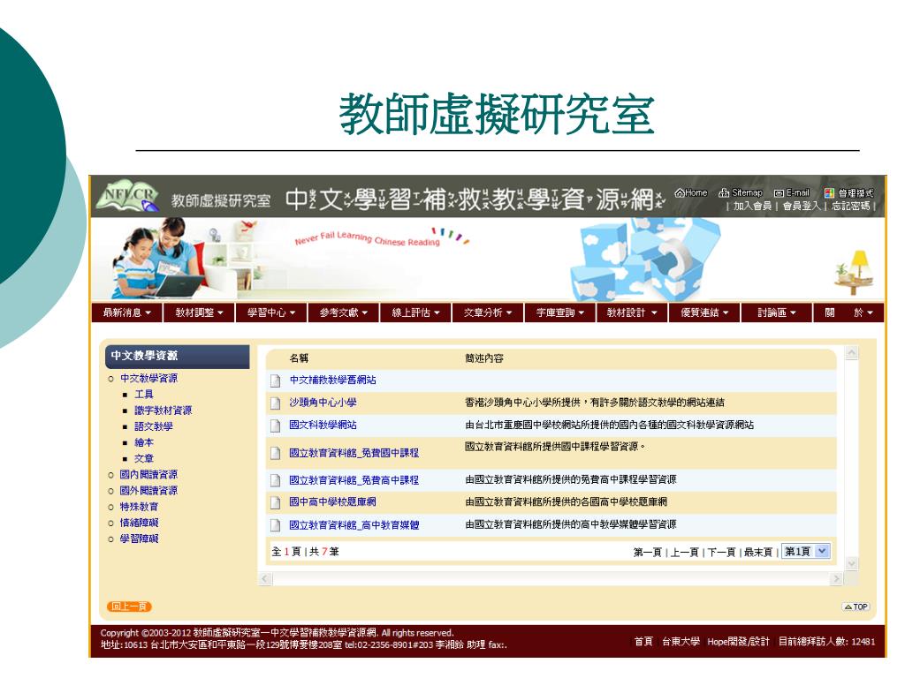Select 國外閱讀資源 in sidebar
Viewport: 905px width, 678px height.
click(148, 491)
